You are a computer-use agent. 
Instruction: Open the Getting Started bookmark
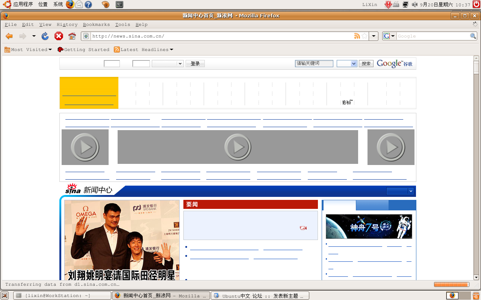point(83,49)
